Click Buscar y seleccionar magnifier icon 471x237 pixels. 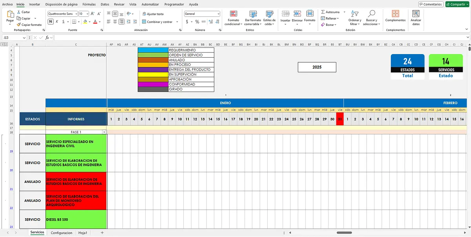pyautogui.click(x=371, y=14)
